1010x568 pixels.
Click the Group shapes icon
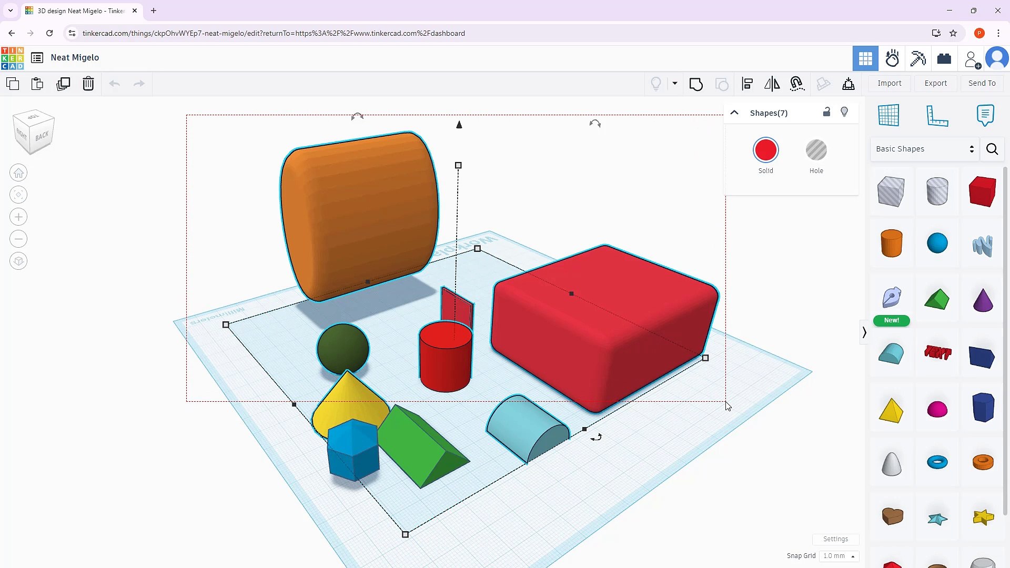click(696, 84)
